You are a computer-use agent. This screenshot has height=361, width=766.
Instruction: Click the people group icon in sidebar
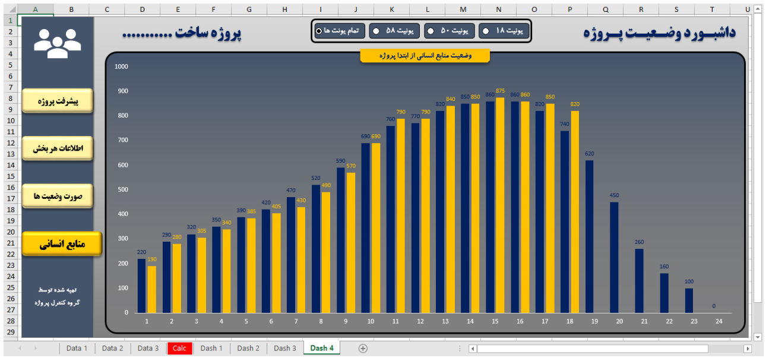coord(57,43)
